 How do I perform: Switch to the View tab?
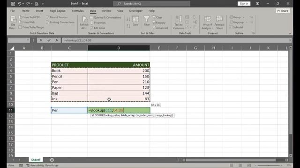(x=120, y=11)
